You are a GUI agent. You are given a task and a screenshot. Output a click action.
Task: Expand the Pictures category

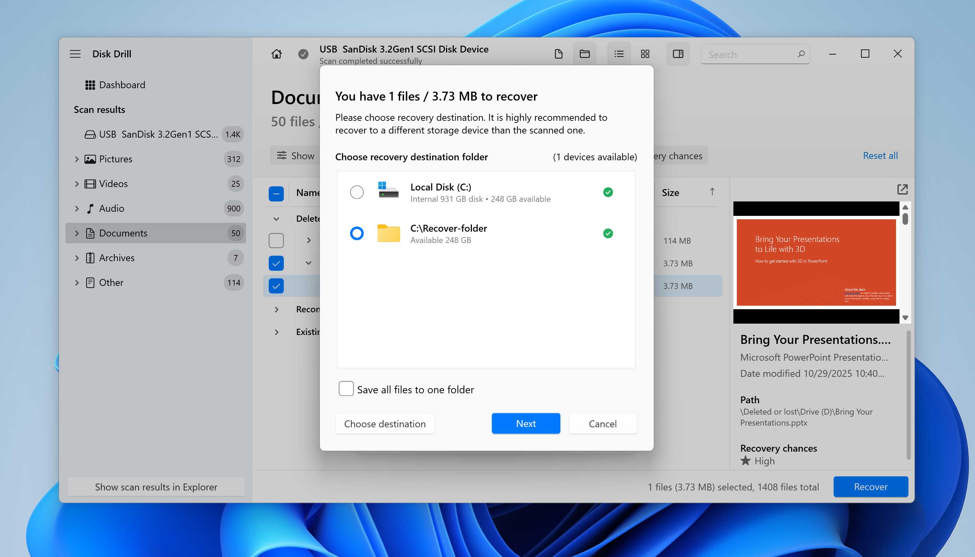(77, 159)
